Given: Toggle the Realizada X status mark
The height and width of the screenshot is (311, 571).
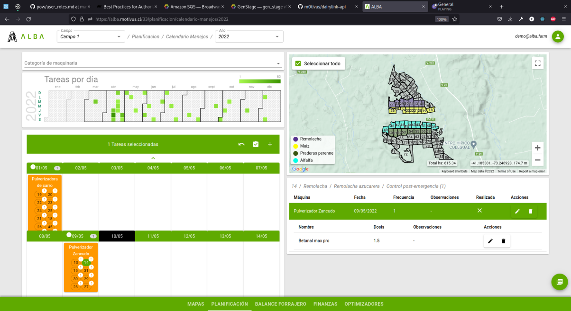Looking at the screenshot, I should pyautogui.click(x=479, y=211).
